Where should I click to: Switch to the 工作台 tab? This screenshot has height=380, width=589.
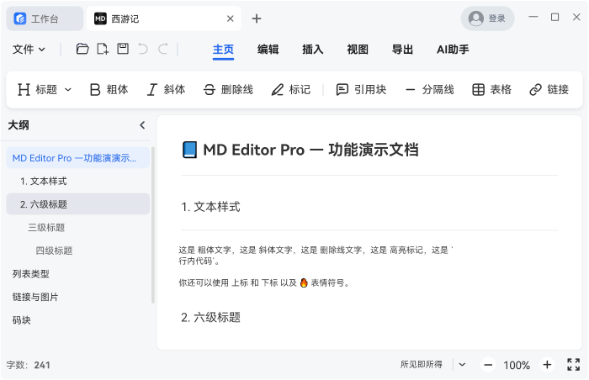tap(45, 18)
